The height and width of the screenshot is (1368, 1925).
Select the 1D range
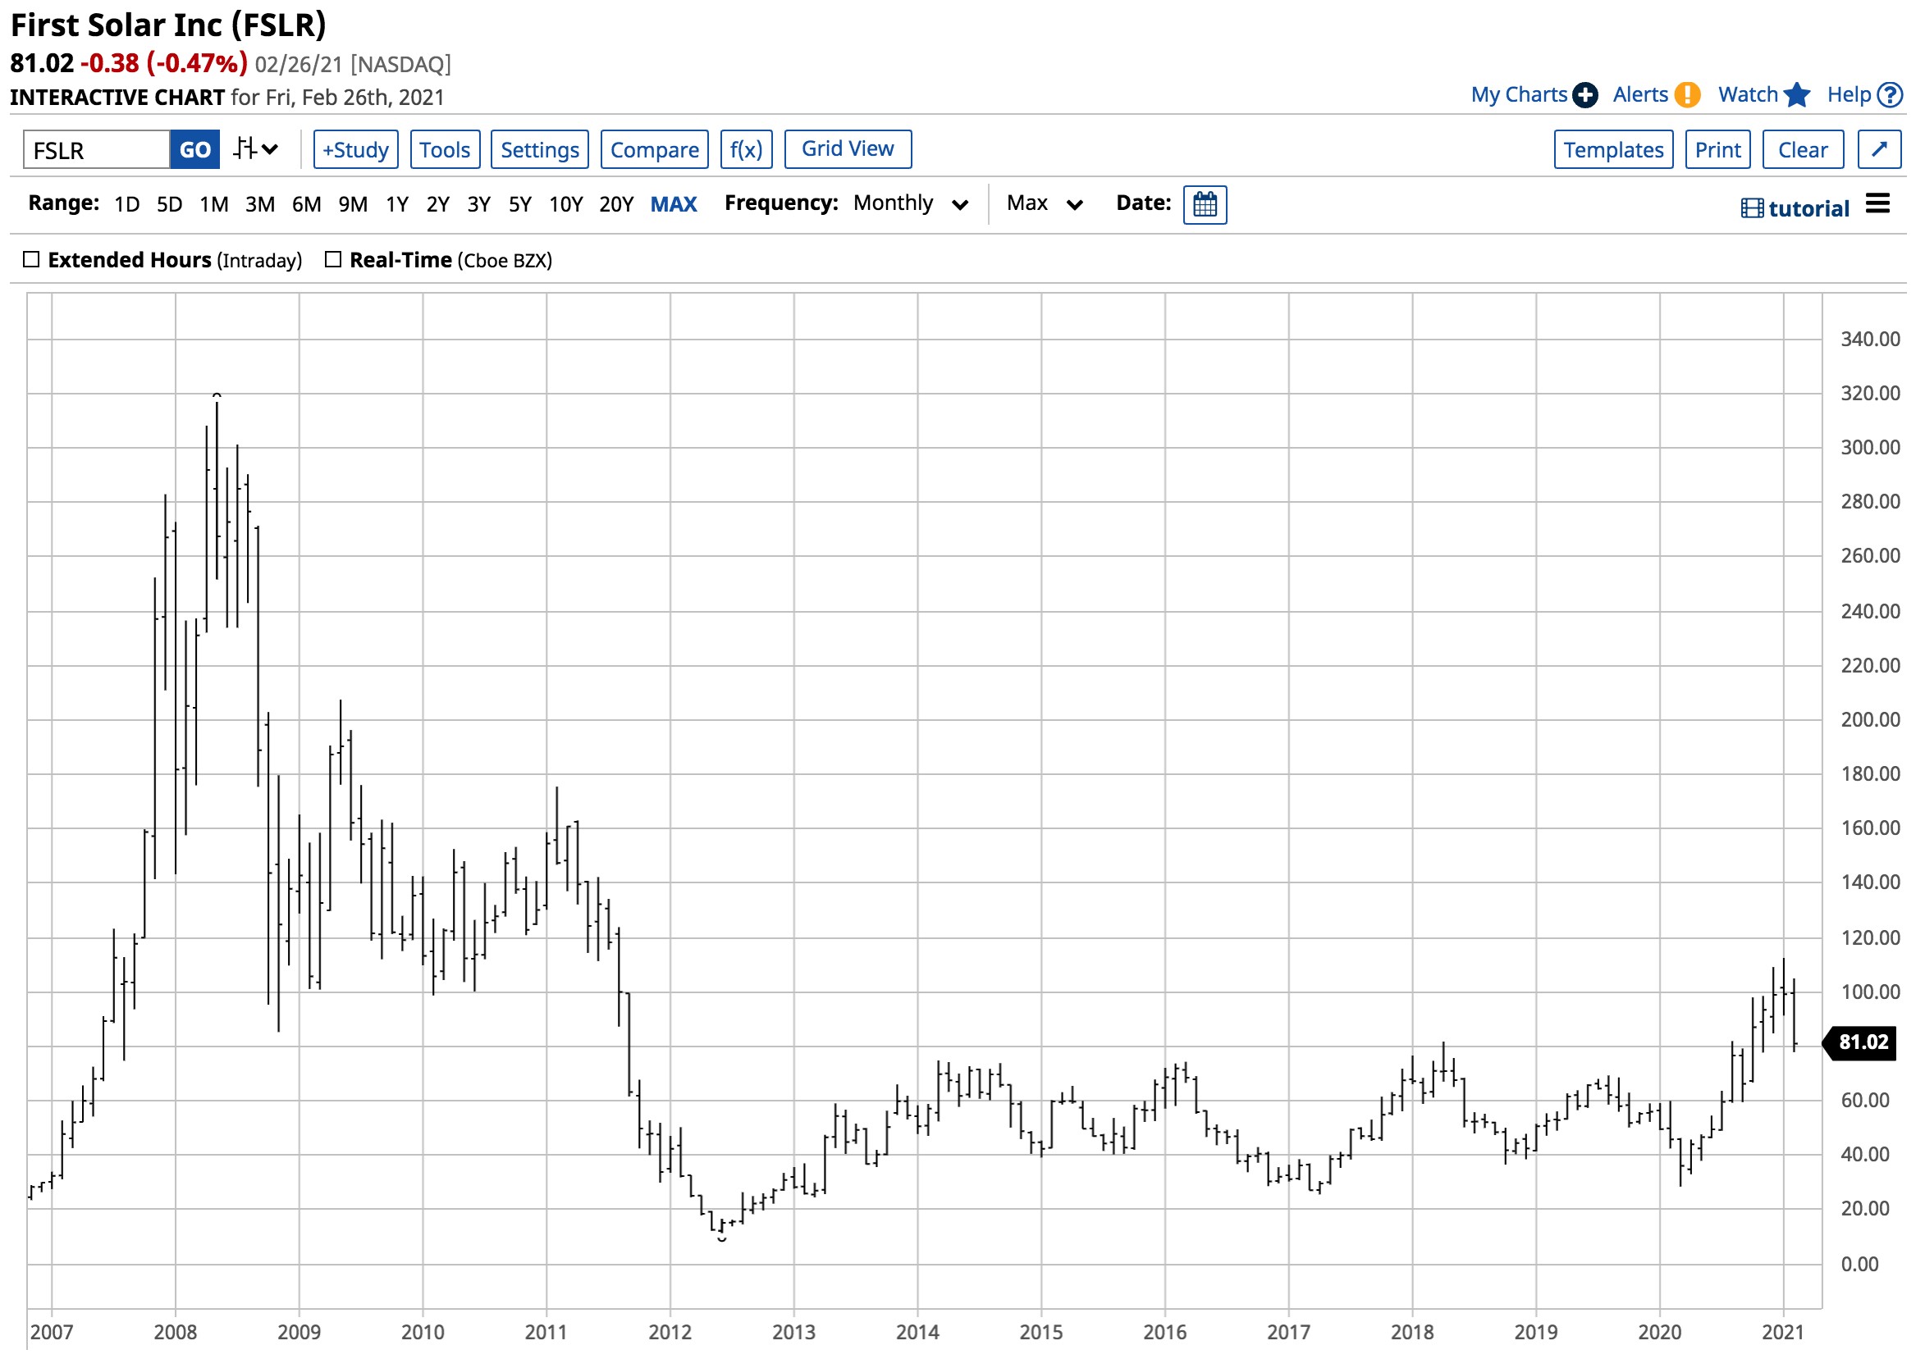[x=126, y=205]
